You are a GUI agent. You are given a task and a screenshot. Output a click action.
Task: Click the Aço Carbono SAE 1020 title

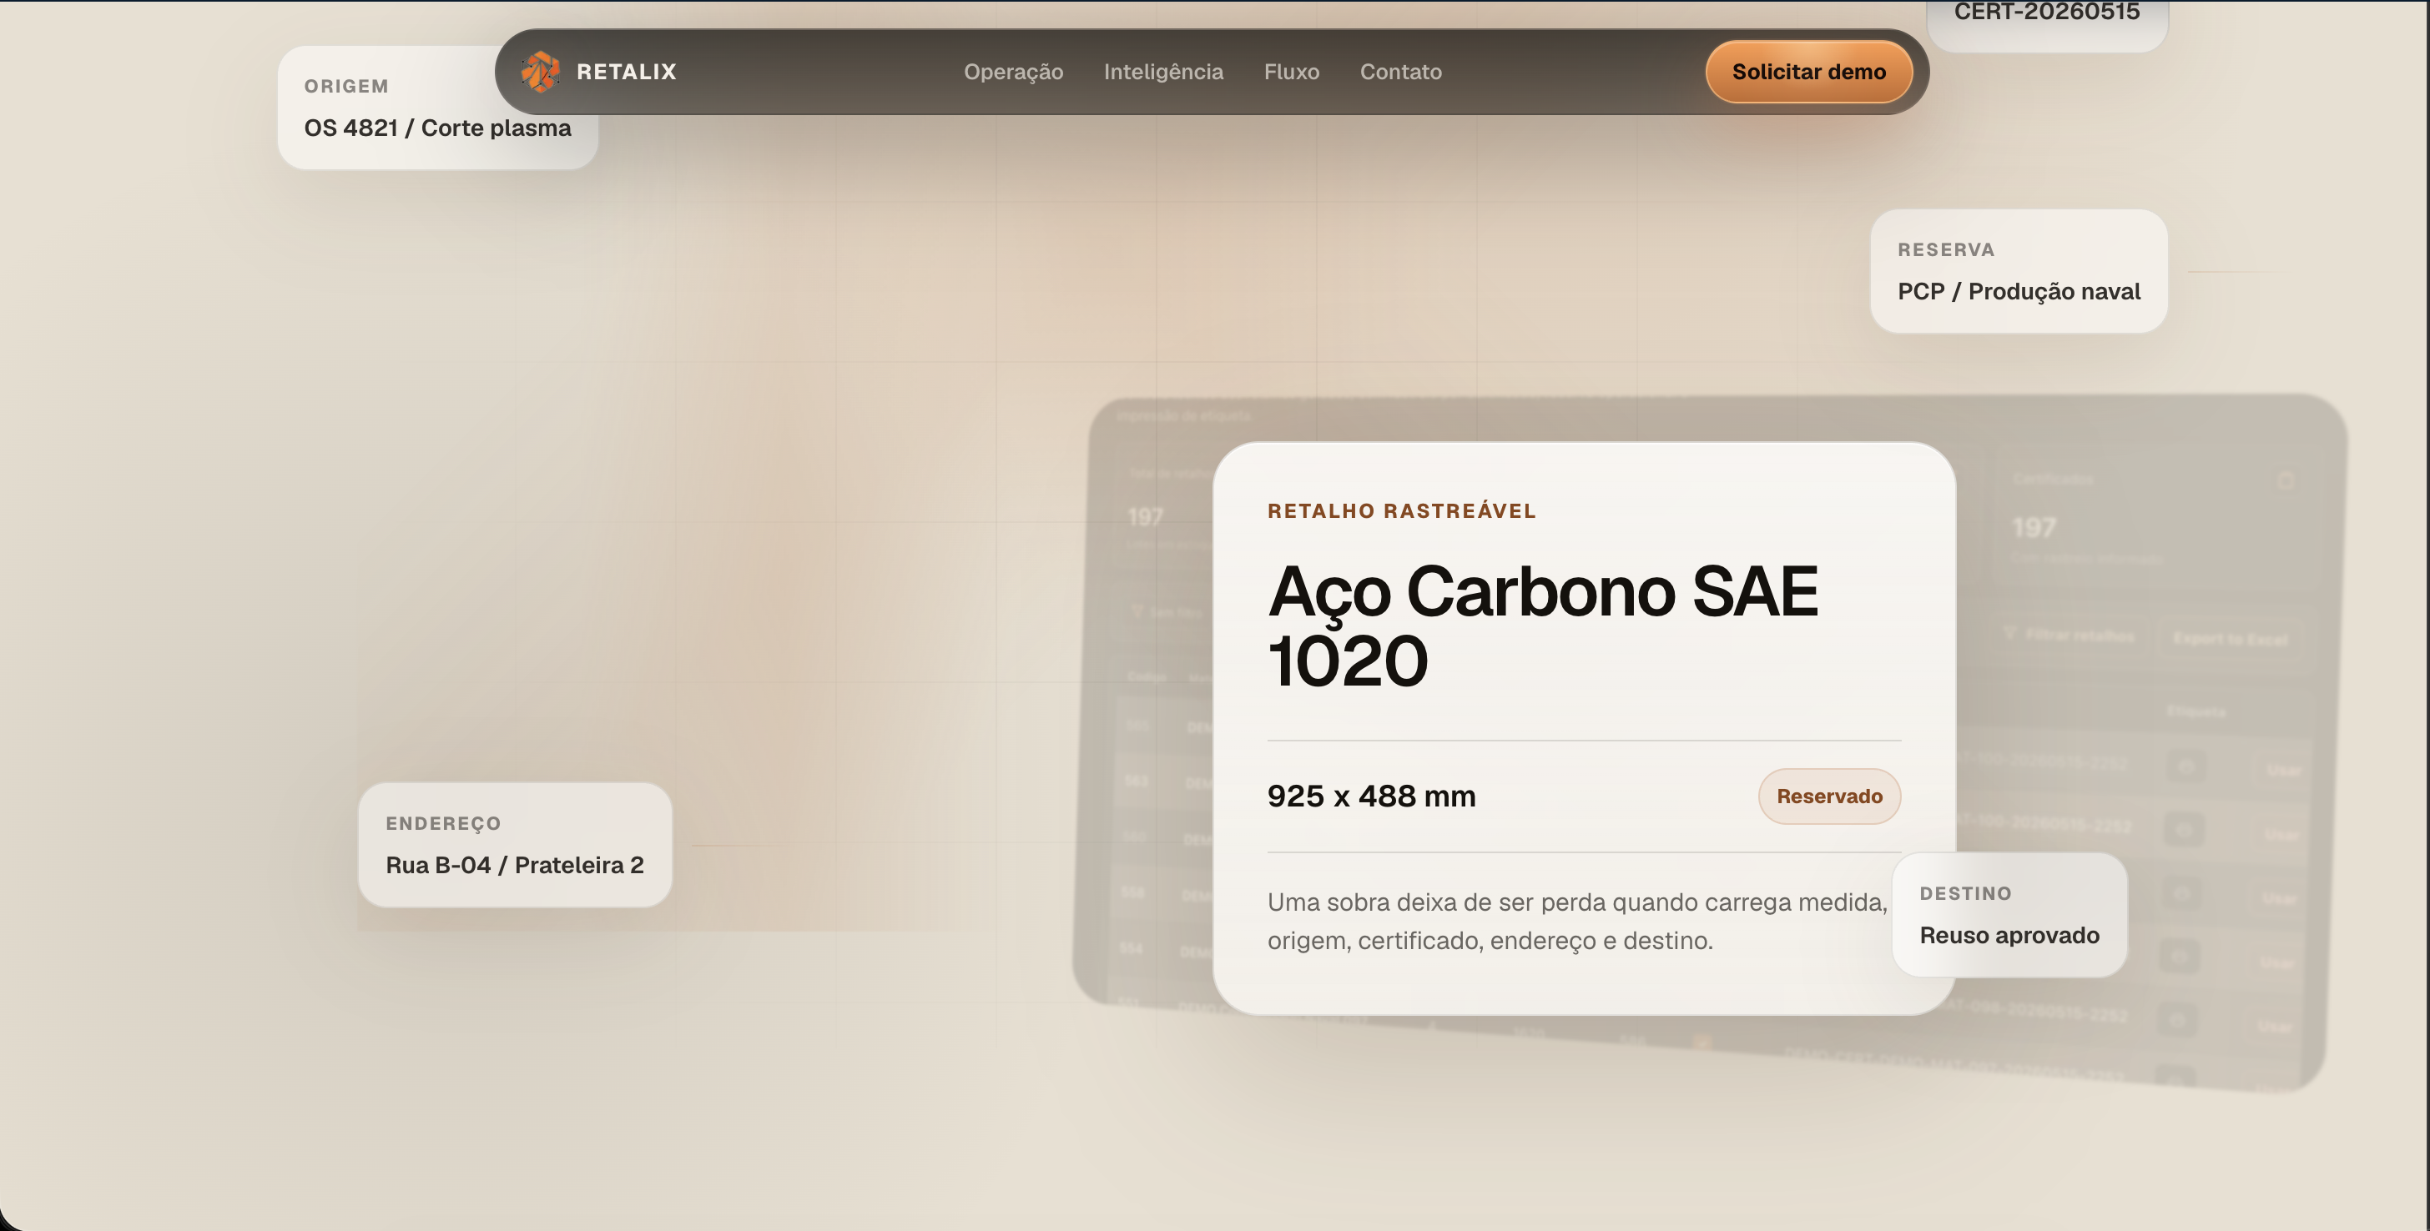pyautogui.click(x=1542, y=626)
